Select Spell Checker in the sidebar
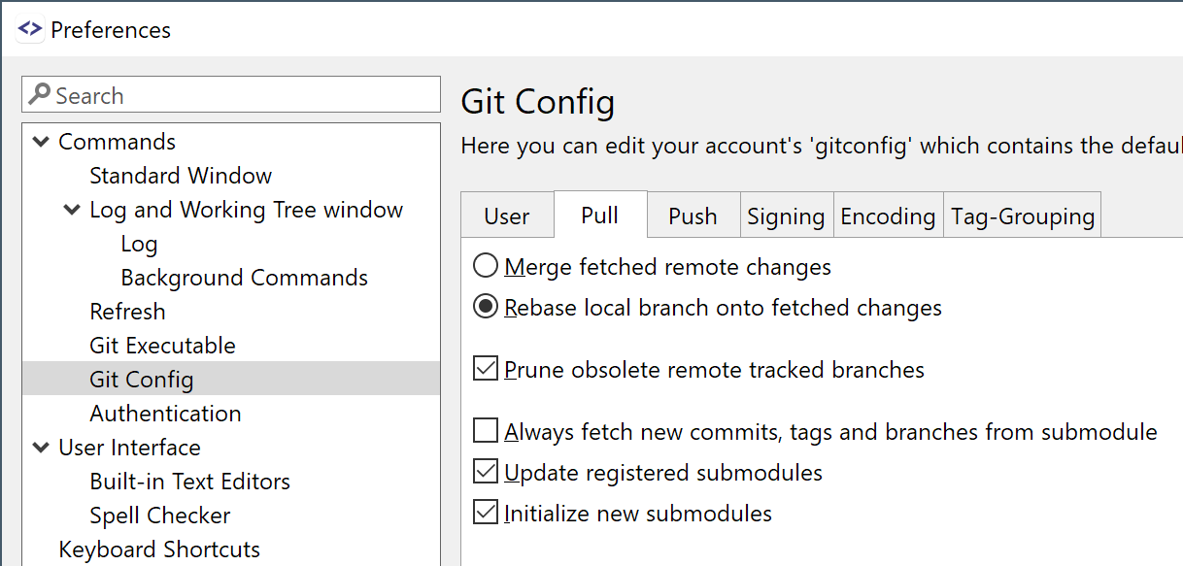This screenshot has height=566, width=1183. coord(159,515)
